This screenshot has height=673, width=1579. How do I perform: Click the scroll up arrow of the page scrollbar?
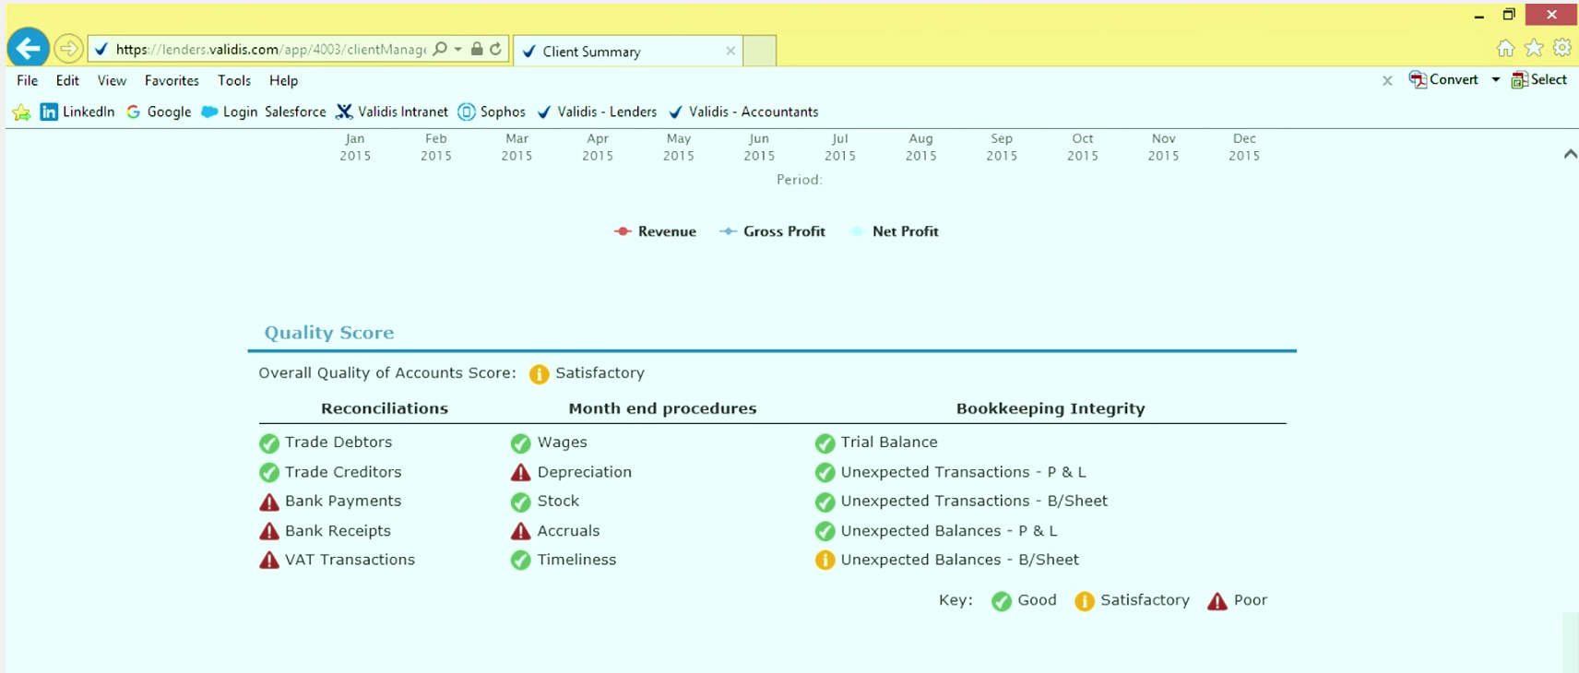(x=1570, y=155)
